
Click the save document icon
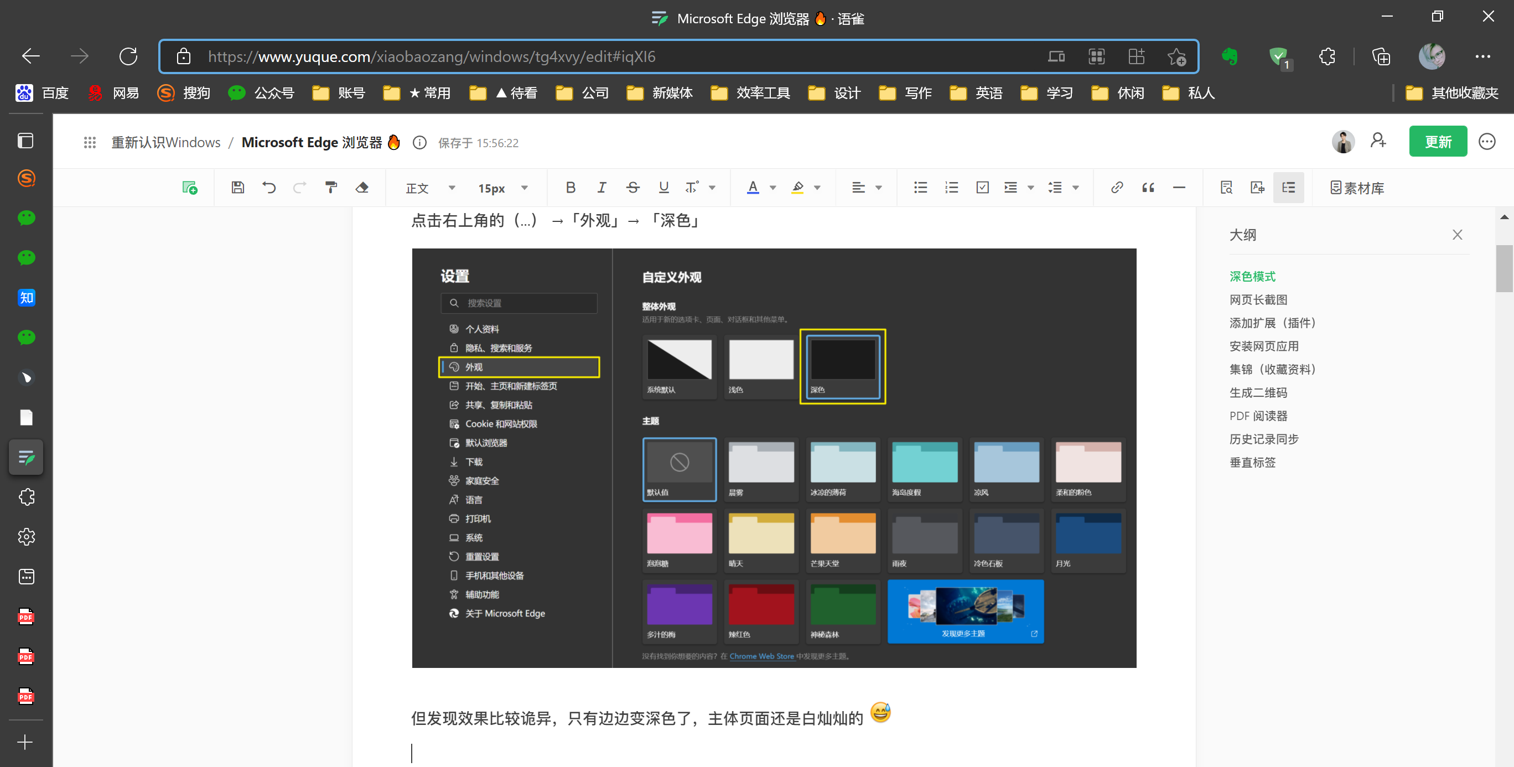237,188
